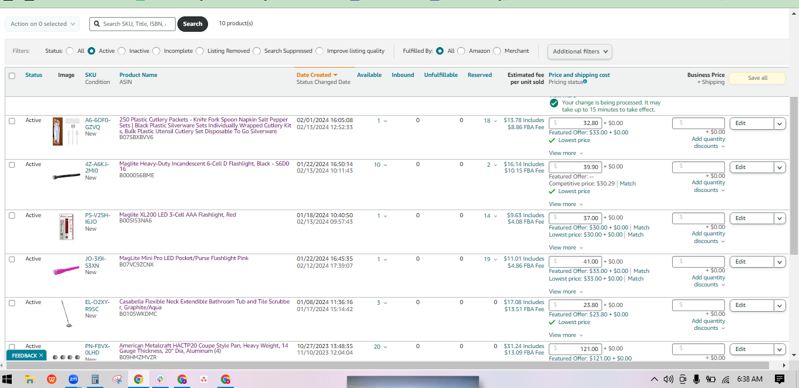Image resolution: width=799 pixels, height=388 pixels.
Task: Check the row for SKU EL-O2XY-R95C
Action: tap(12, 303)
